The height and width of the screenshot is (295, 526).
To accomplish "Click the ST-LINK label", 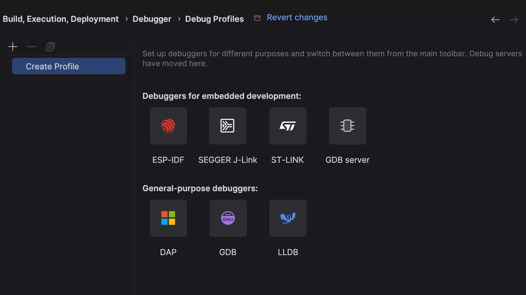I will point(287,160).
